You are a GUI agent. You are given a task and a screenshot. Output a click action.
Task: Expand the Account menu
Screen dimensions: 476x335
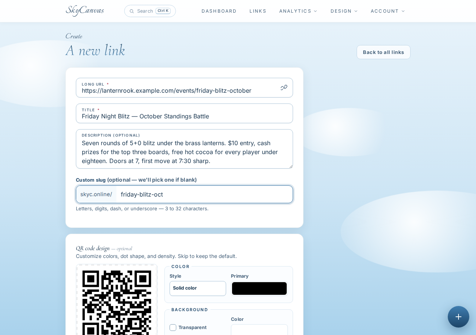coord(388,11)
